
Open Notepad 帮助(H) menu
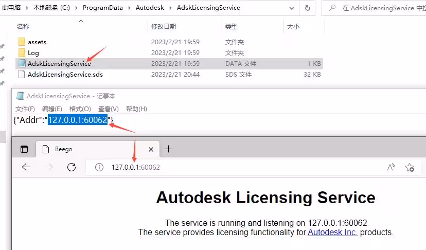(137, 109)
